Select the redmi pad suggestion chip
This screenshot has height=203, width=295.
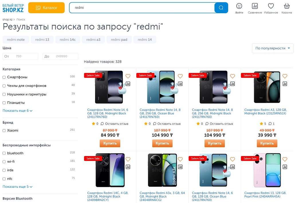click(x=119, y=40)
